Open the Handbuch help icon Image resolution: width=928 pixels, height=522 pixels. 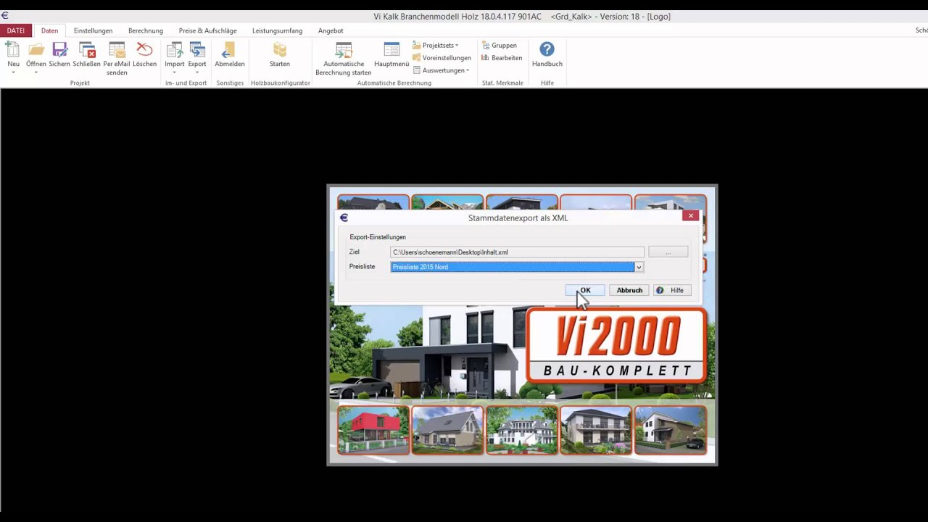(547, 50)
